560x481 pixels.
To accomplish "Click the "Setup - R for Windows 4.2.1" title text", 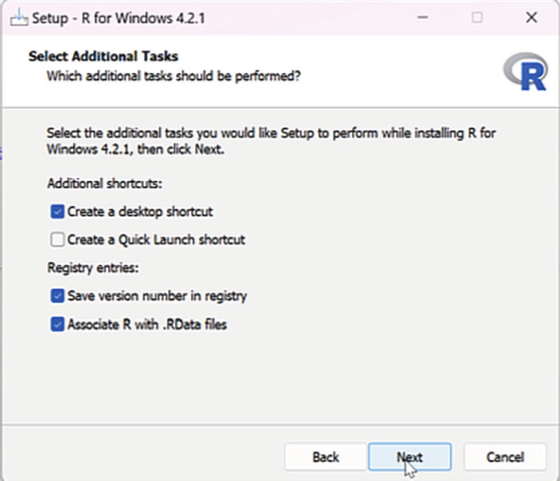I will tap(118, 18).
